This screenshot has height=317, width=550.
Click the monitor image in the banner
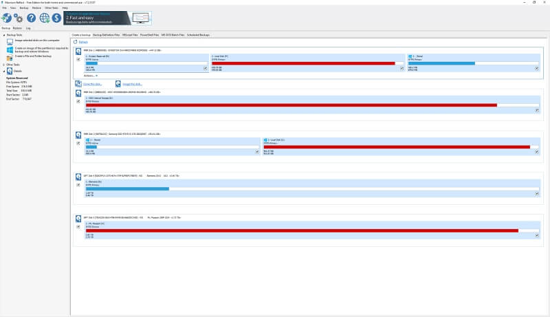click(x=141, y=18)
